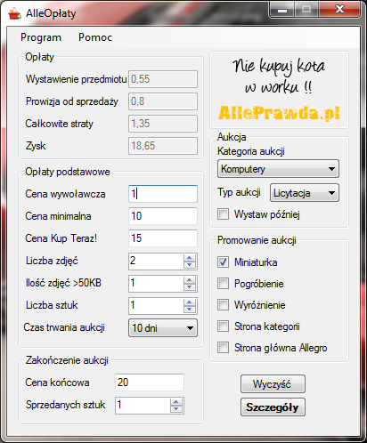
Task: Tick the Wystaw później checkbox
Action: pos(223,213)
